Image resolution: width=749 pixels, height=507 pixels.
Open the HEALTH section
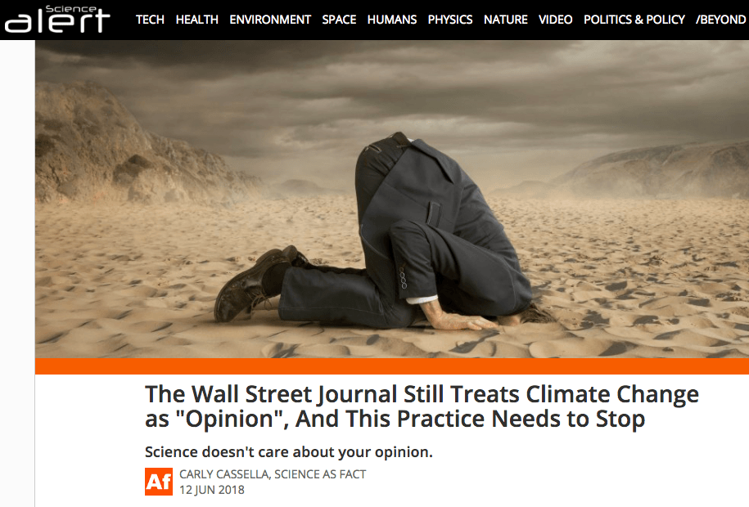coord(196,20)
